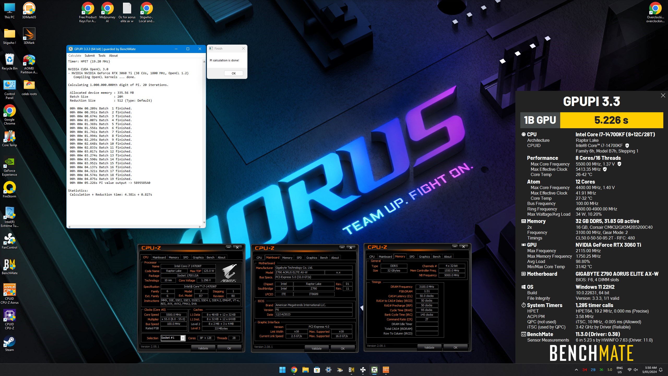Switch to Bench tab in first CPU-Z
The height and width of the screenshot is (376, 668).
[210, 257]
